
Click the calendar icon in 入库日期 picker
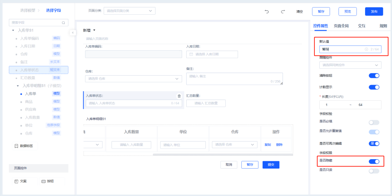click(x=191, y=54)
